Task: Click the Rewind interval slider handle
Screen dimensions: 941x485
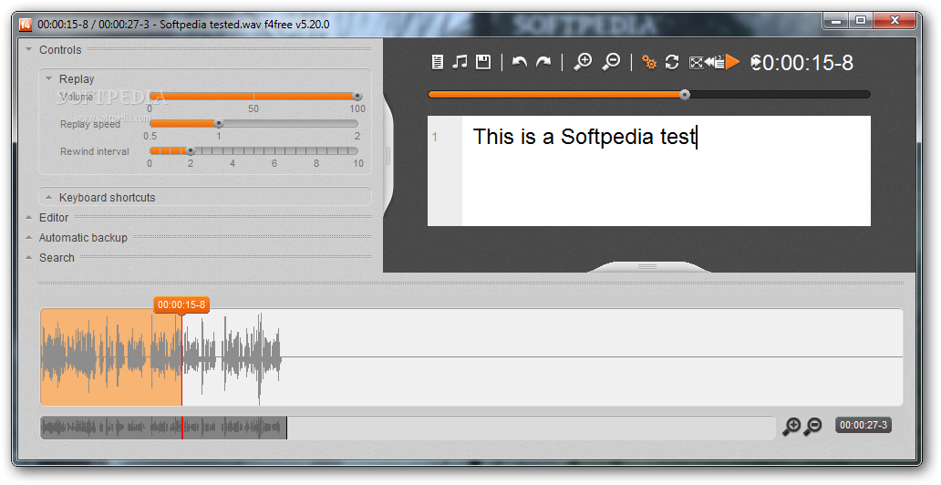Action: (191, 151)
